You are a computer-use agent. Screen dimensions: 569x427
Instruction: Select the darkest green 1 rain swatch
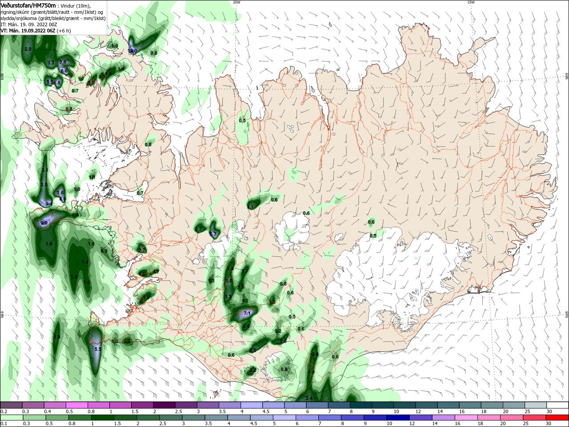[x=103, y=418]
